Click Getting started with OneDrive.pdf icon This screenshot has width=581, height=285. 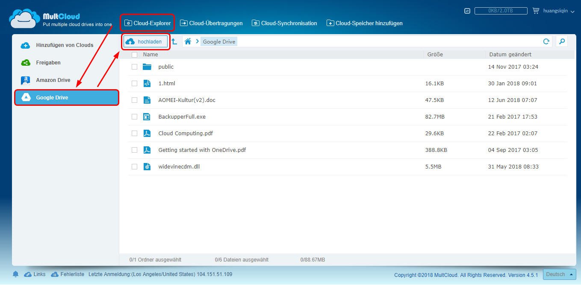[147, 150]
